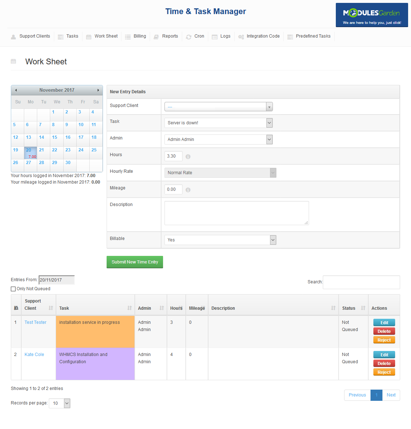Click the Mileage input field
Image resolution: width=411 pixels, height=429 pixels.
174,189
